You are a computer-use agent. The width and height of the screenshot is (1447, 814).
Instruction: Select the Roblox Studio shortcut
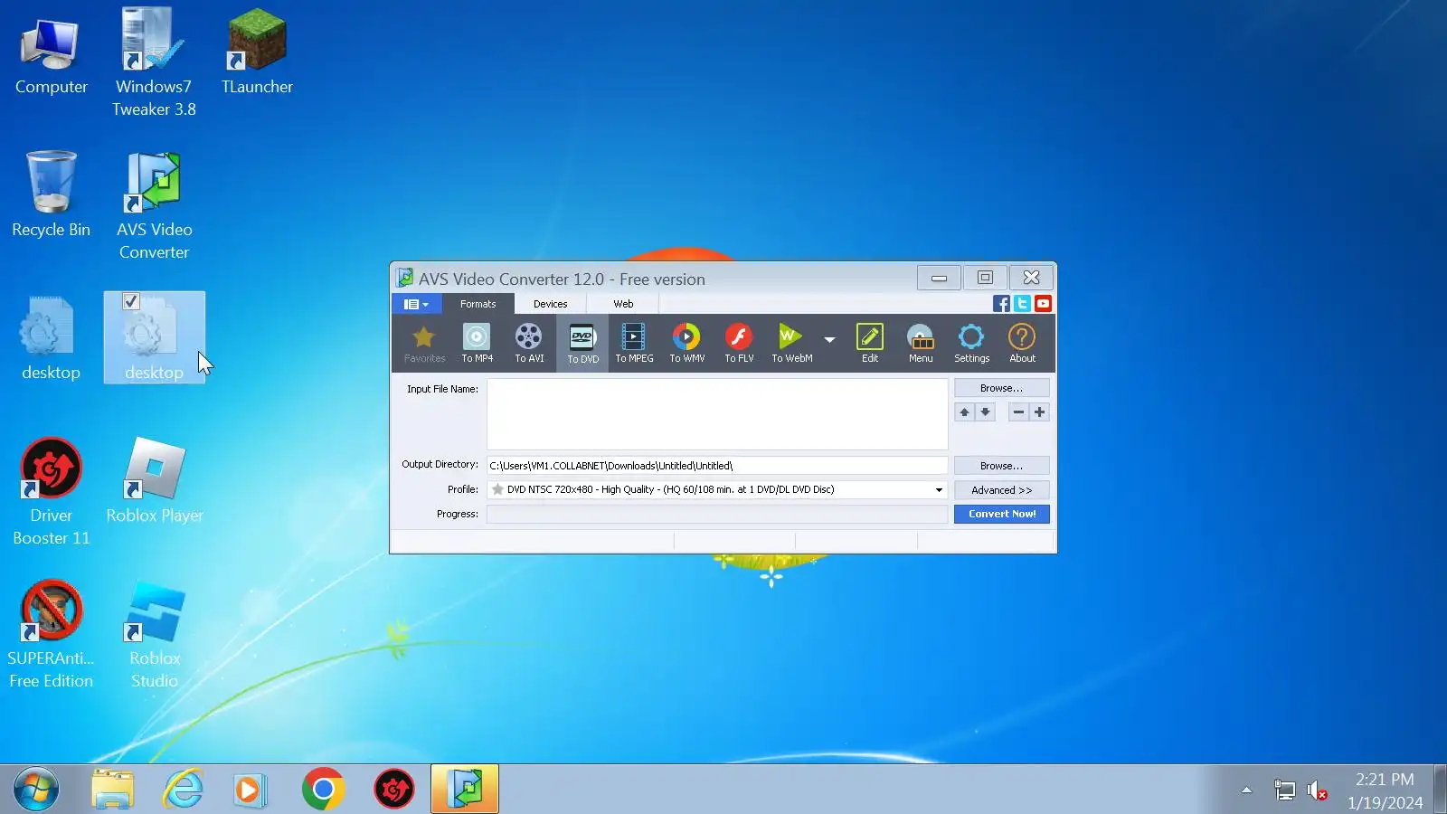click(155, 635)
